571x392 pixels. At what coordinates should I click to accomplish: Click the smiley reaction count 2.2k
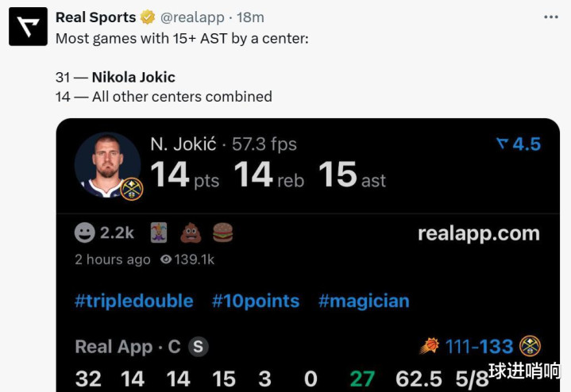[104, 233]
